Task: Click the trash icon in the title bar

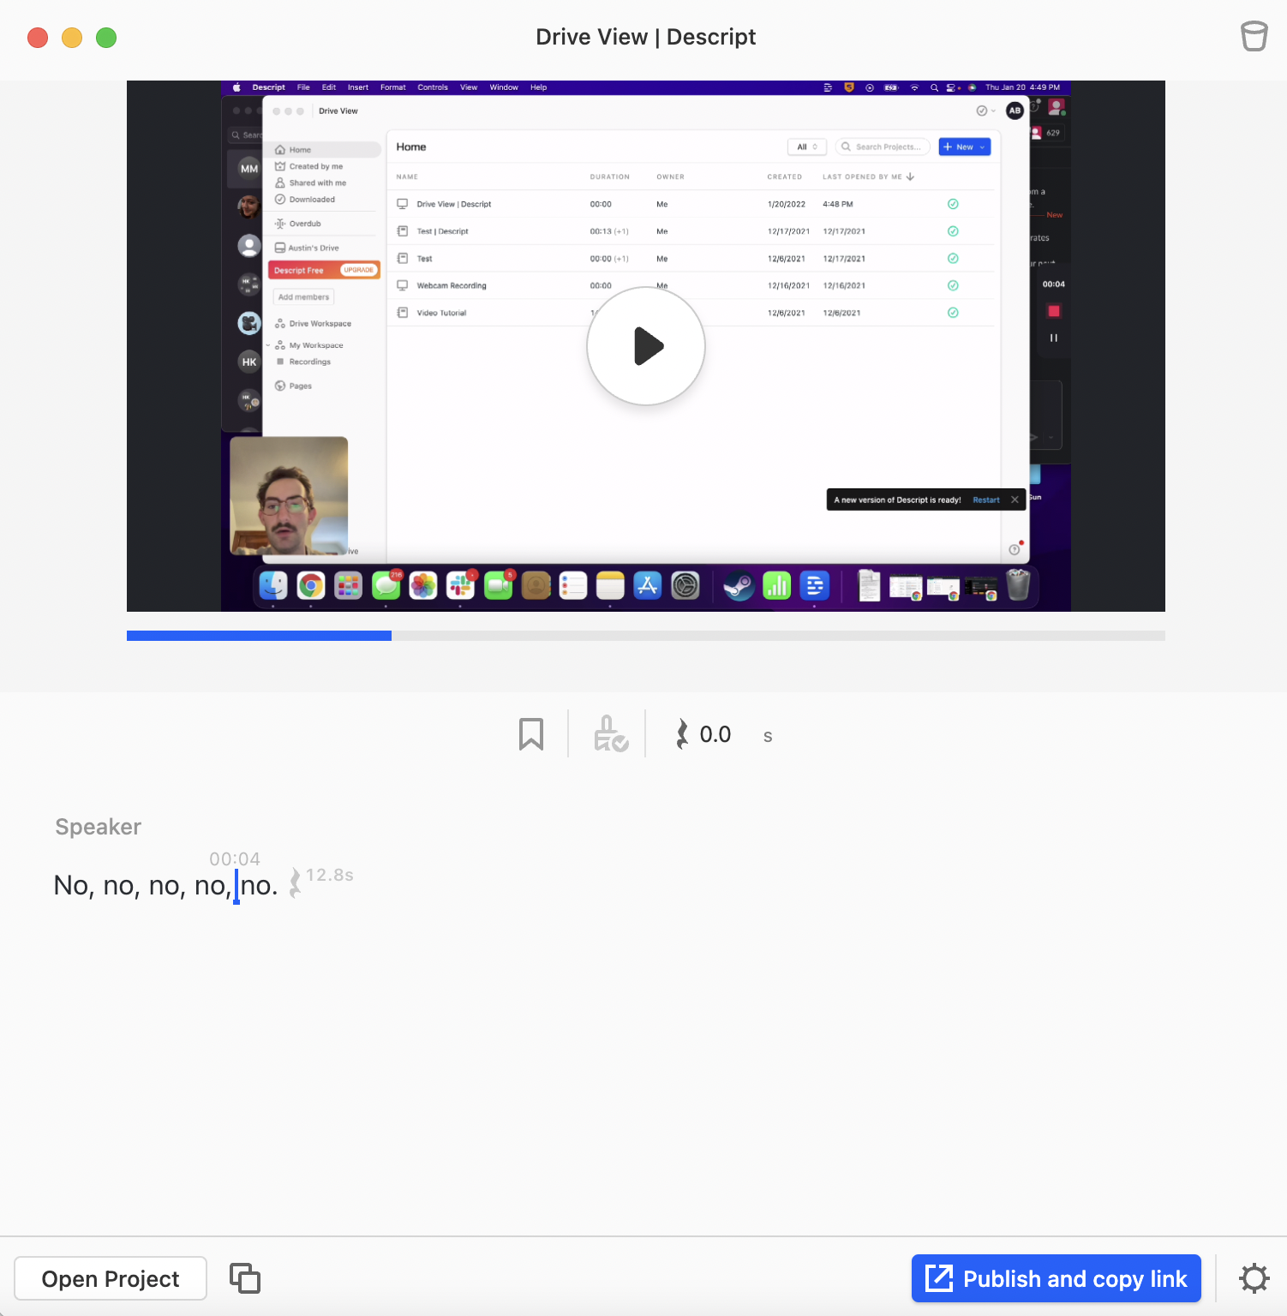Action: point(1254,37)
